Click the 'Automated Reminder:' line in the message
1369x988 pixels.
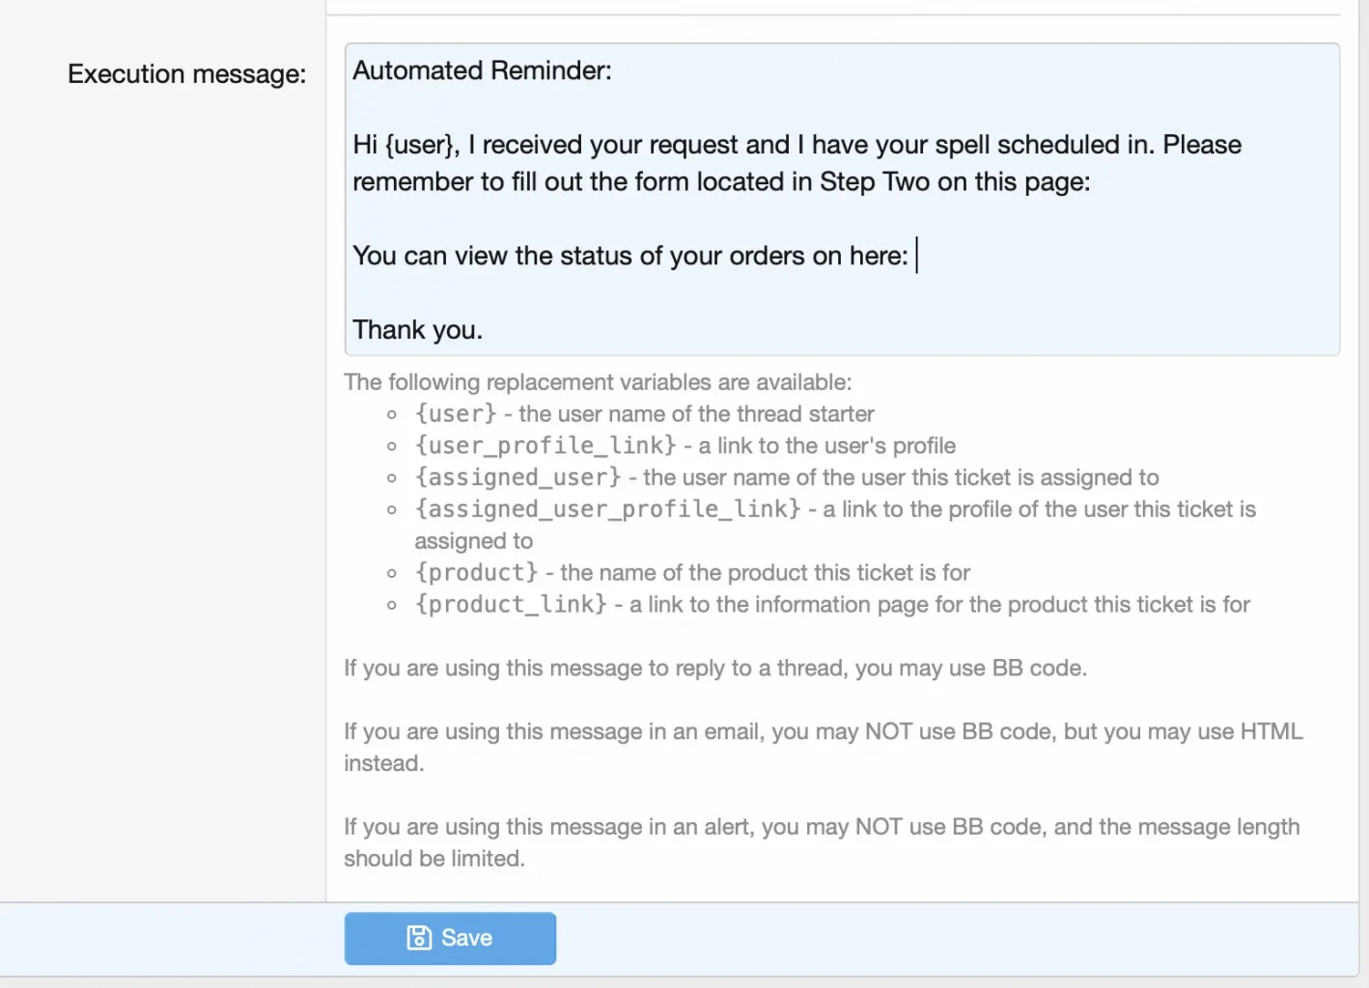click(482, 70)
